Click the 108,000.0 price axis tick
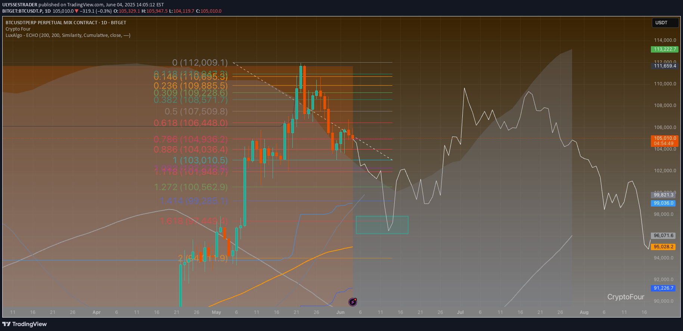Image resolution: width=683 pixels, height=331 pixels. click(x=665, y=105)
